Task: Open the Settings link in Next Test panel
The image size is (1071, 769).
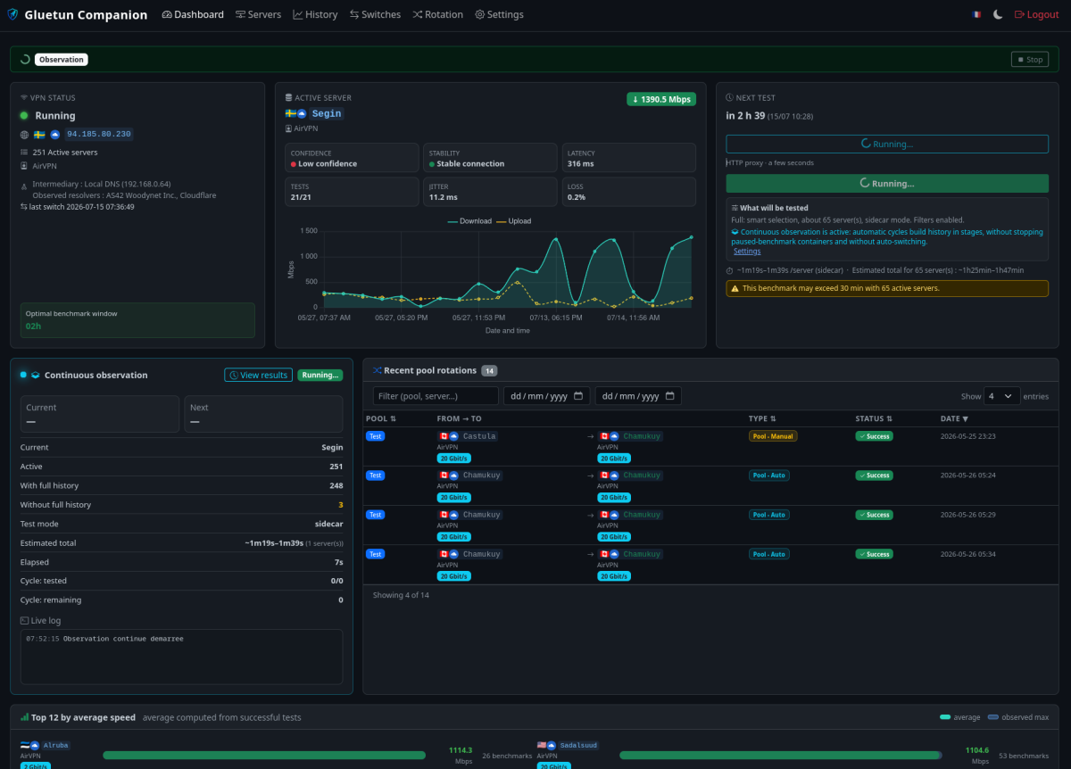Action: point(747,252)
